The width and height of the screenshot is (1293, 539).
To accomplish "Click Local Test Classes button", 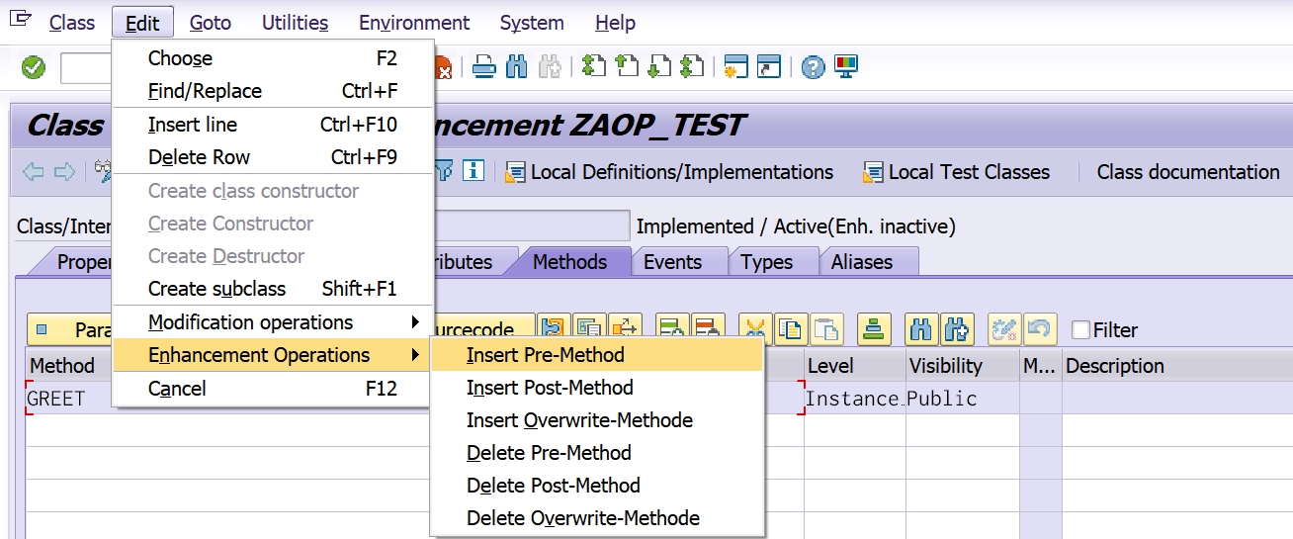I will (x=956, y=172).
